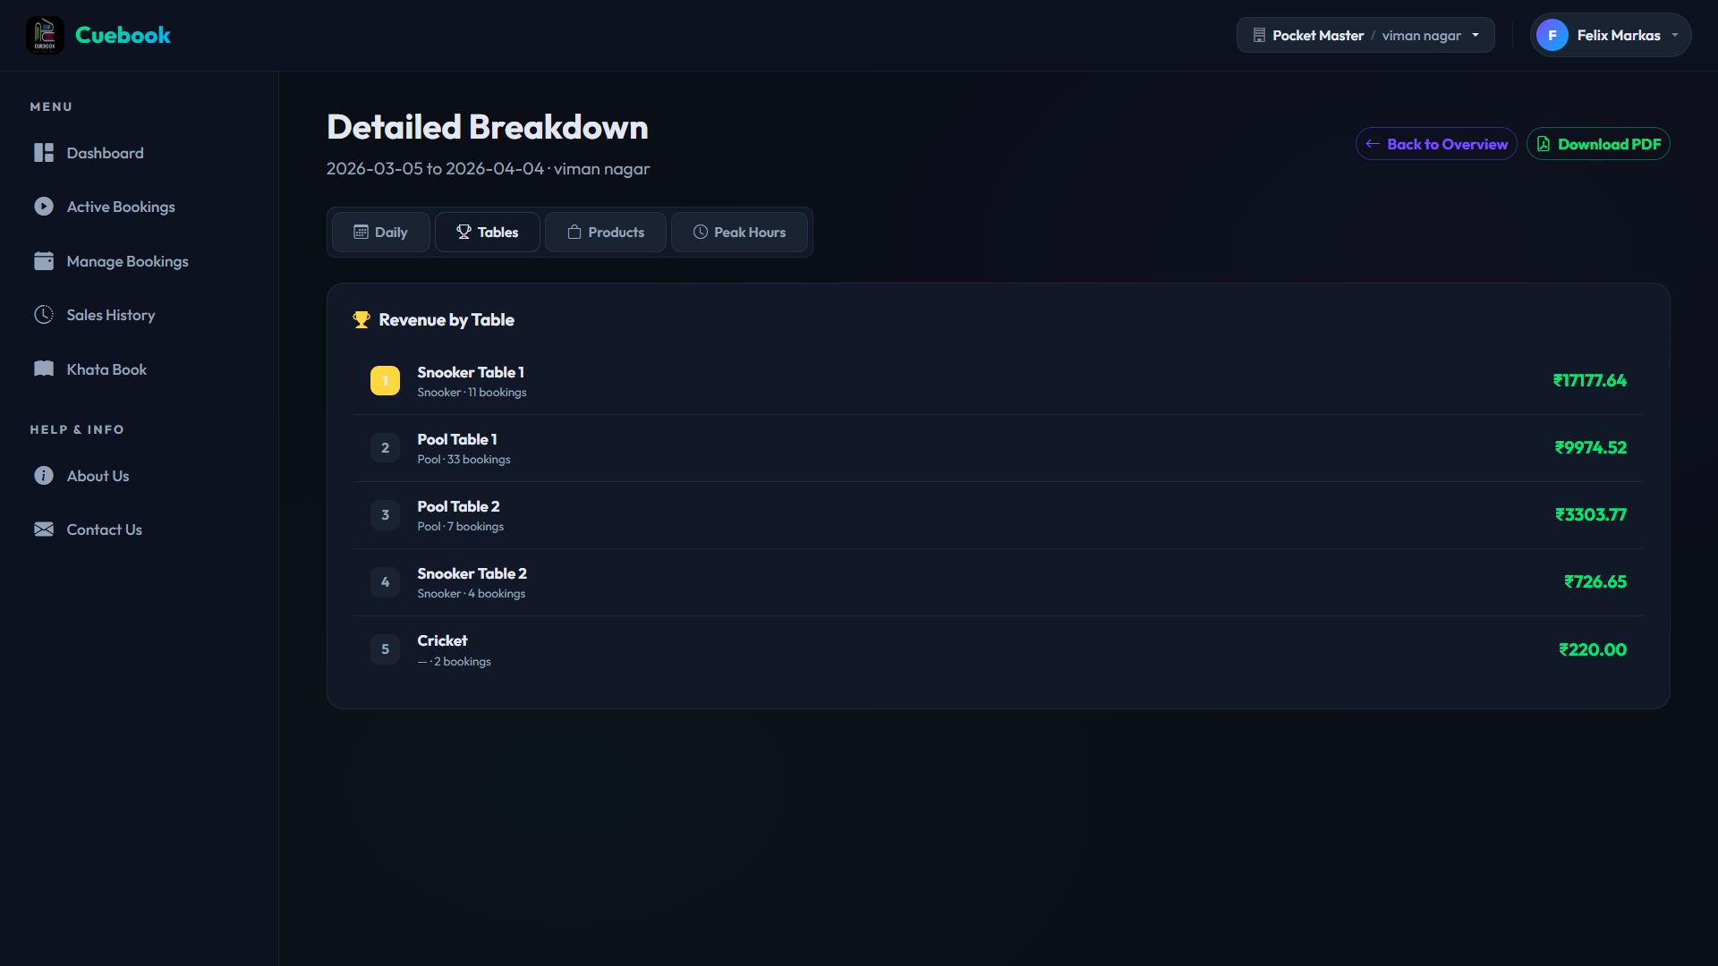
Task: Click the Cuebook logo icon
Action: click(x=45, y=36)
